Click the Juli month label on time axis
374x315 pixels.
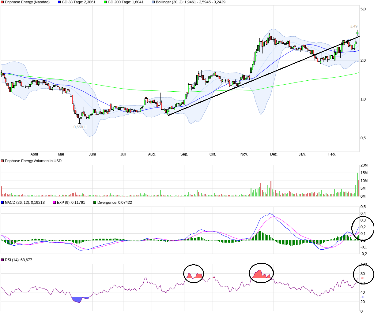click(123, 154)
